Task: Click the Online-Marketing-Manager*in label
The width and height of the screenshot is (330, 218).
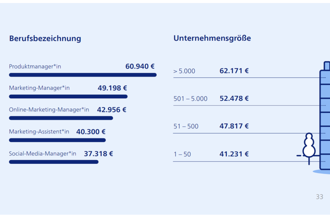Action: (x=49, y=110)
